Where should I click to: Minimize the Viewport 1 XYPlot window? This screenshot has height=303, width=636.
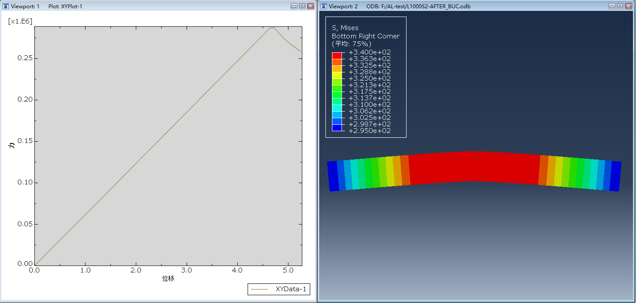[294, 6]
